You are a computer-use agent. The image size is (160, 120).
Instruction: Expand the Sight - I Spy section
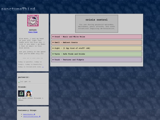click(x=97, y=48)
